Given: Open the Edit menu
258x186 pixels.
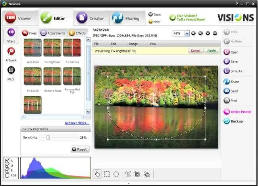Looking at the screenshot, I should (x=114, y=44).
